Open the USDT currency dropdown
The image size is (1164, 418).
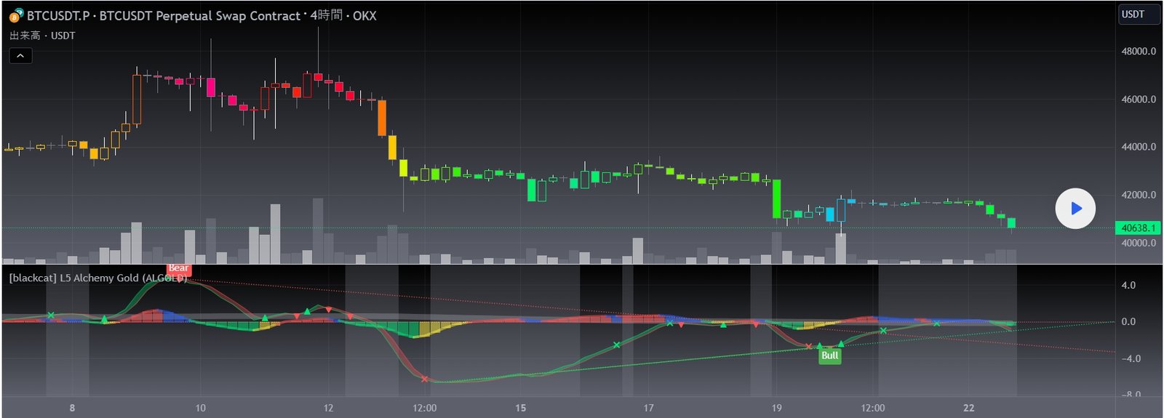coord(1138,15)
